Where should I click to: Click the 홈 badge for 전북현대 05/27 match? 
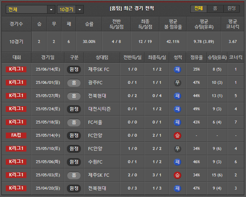coord(74,96)
